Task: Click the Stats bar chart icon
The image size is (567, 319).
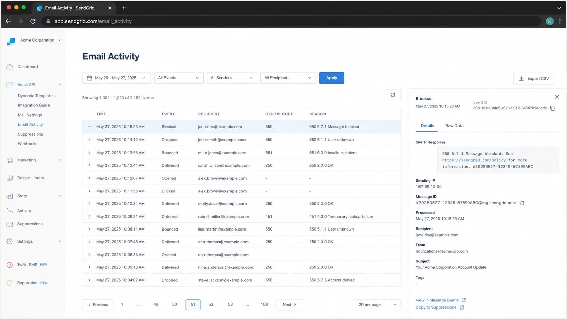Action: point(10,196)
